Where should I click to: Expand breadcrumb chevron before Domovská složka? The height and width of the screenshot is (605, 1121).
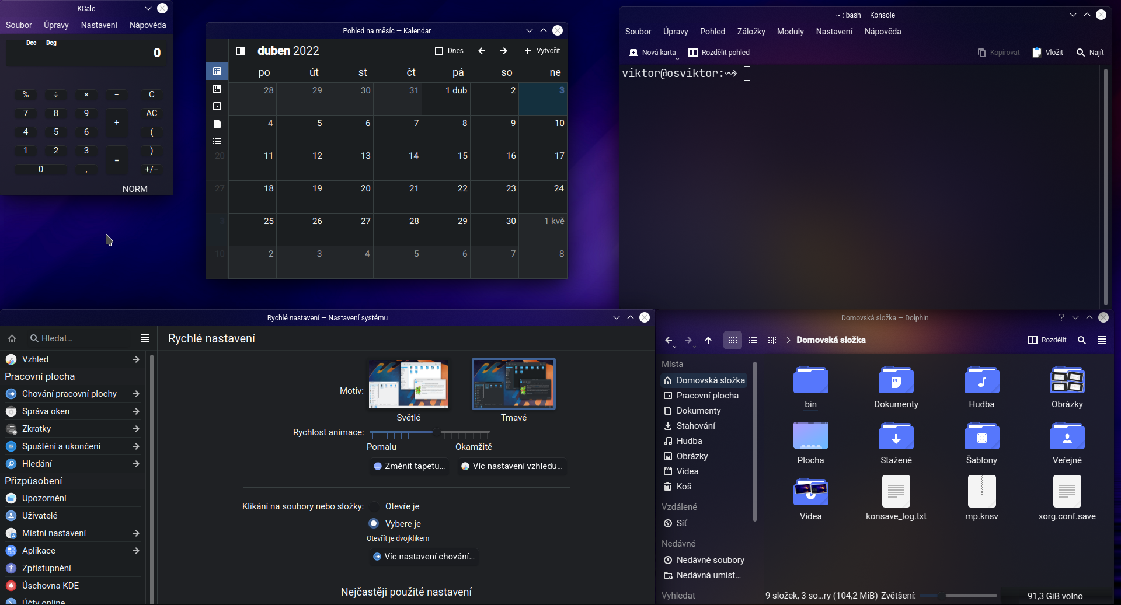tap(788, 340)
